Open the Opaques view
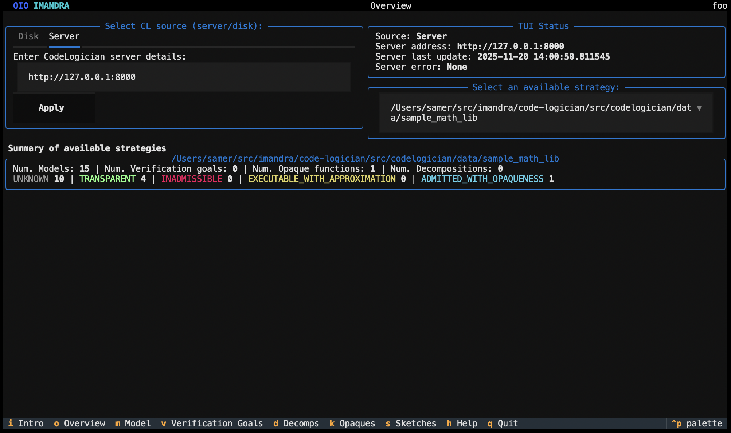 [352, 423]
